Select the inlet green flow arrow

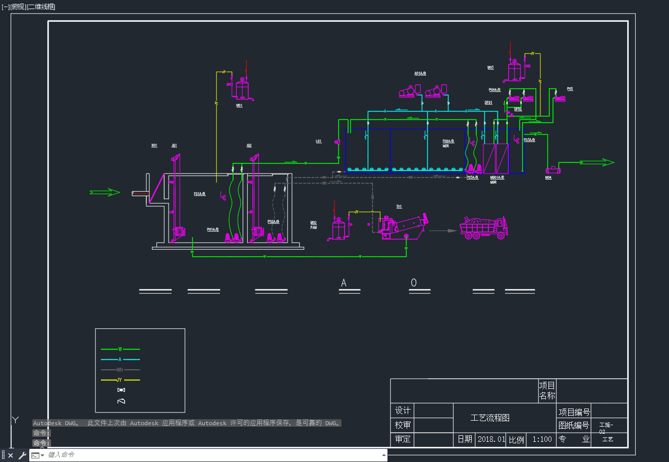105,192
